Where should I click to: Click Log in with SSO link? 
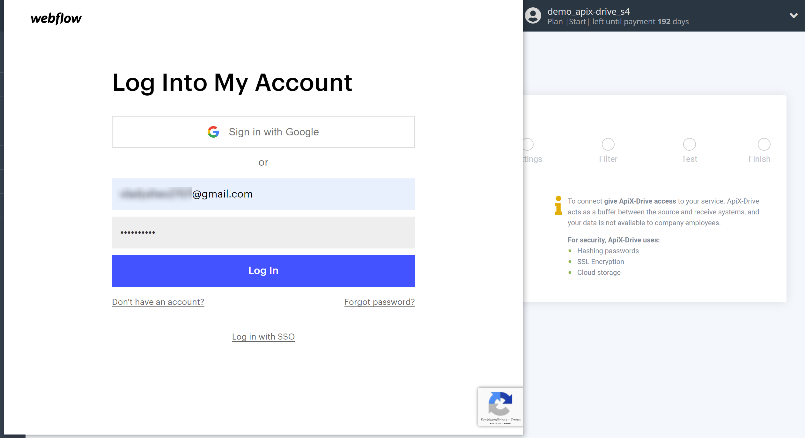(263, 337)
